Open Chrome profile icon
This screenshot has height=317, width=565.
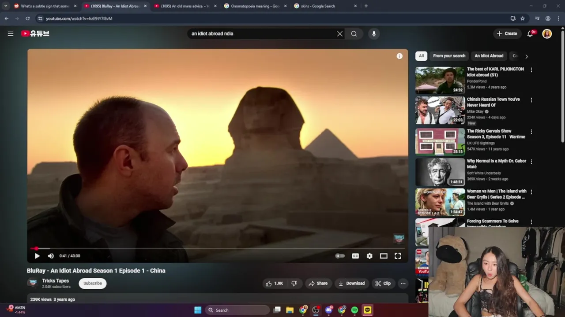tap(548, 18)
